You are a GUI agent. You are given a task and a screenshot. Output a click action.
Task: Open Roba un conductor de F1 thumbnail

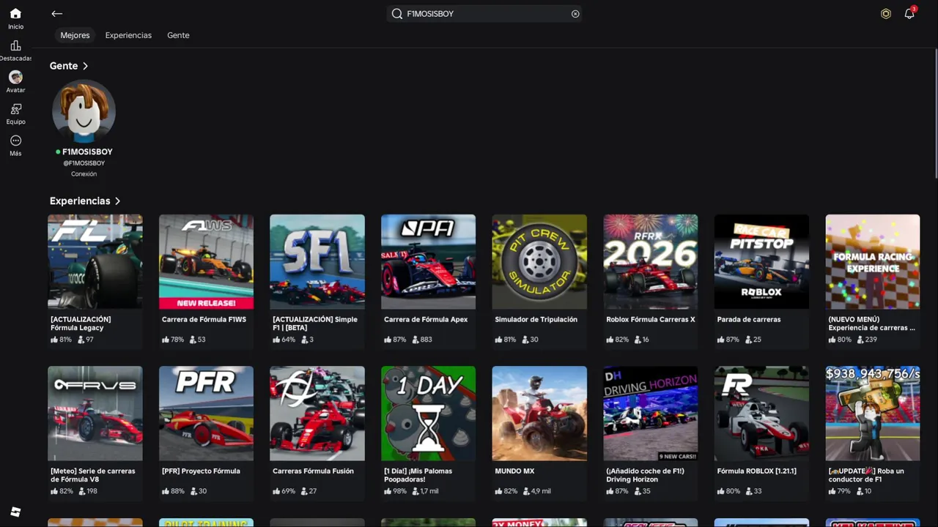pos(873,414)
